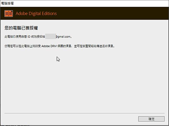
Task: Select the Adobe Digital Editions title text
Action: [36, 13]
